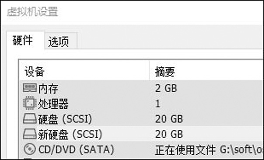Select the 处理器 device entry
The height and width of the screenshot is (160, 264).
point(53,104)
